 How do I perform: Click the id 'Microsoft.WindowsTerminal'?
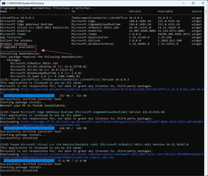coord(93,44)
